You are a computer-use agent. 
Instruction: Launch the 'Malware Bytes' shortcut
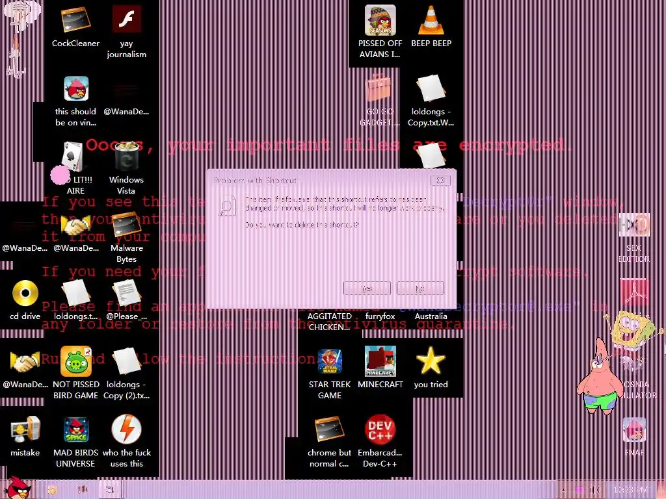[127, 225]
